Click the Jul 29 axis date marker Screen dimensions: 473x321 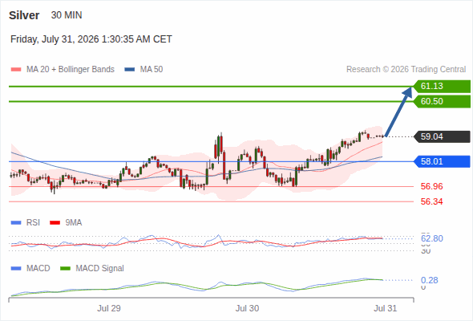pyautogui.click(x=109, y=308)
